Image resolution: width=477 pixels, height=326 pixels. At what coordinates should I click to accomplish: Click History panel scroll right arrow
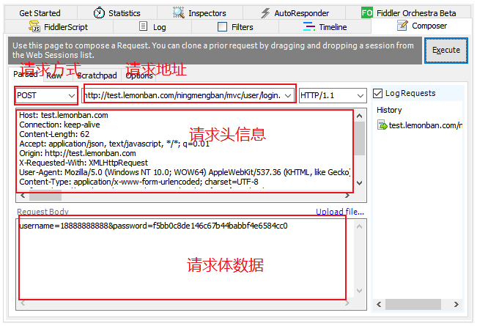pyautogui.click(x=456, y=304)
